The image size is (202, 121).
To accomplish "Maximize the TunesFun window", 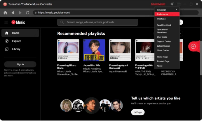I will tap(191, 4).
